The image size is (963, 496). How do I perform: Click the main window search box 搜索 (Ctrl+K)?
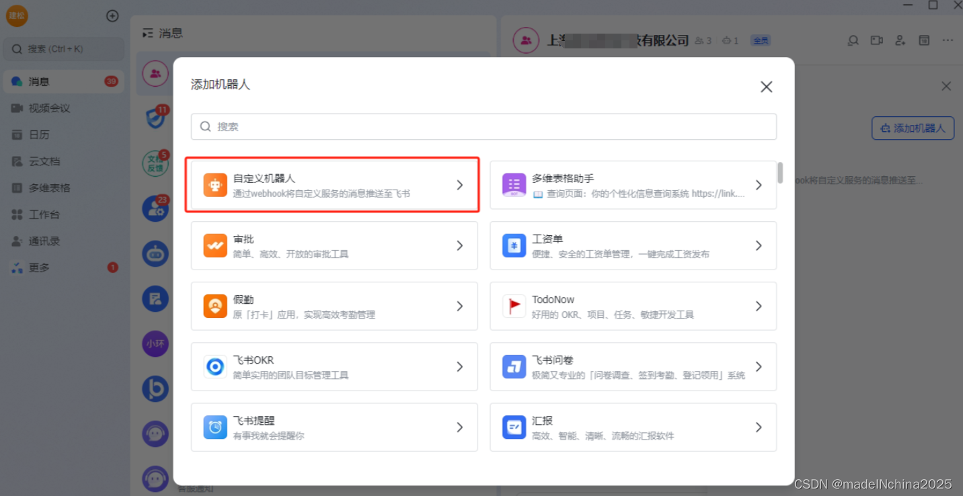(x=64, y=49)
